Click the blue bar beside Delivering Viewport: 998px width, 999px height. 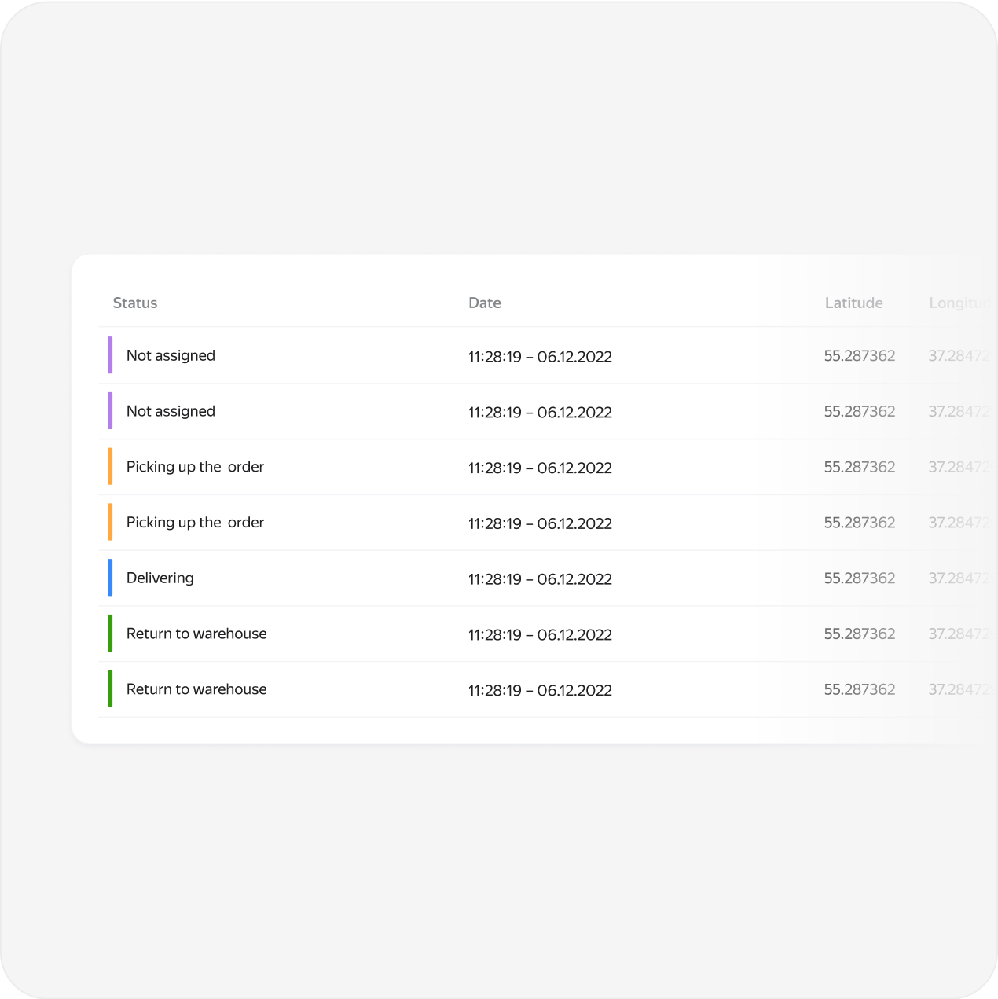click(x=110, y=578)
